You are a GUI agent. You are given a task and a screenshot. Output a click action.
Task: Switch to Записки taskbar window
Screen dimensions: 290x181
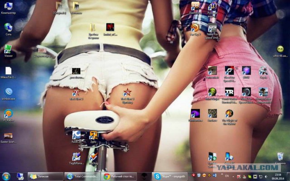click(45, 176)
